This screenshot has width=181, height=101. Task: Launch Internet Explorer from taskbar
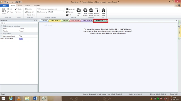11,99
